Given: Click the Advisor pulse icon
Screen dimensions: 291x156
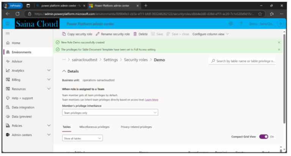Looking at the screenshot, I should (8, 61).
